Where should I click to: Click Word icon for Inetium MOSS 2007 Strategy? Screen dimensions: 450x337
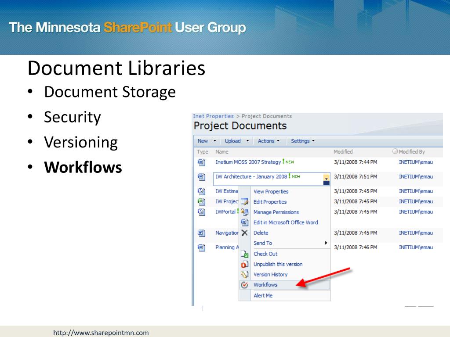tap(201, 162)
